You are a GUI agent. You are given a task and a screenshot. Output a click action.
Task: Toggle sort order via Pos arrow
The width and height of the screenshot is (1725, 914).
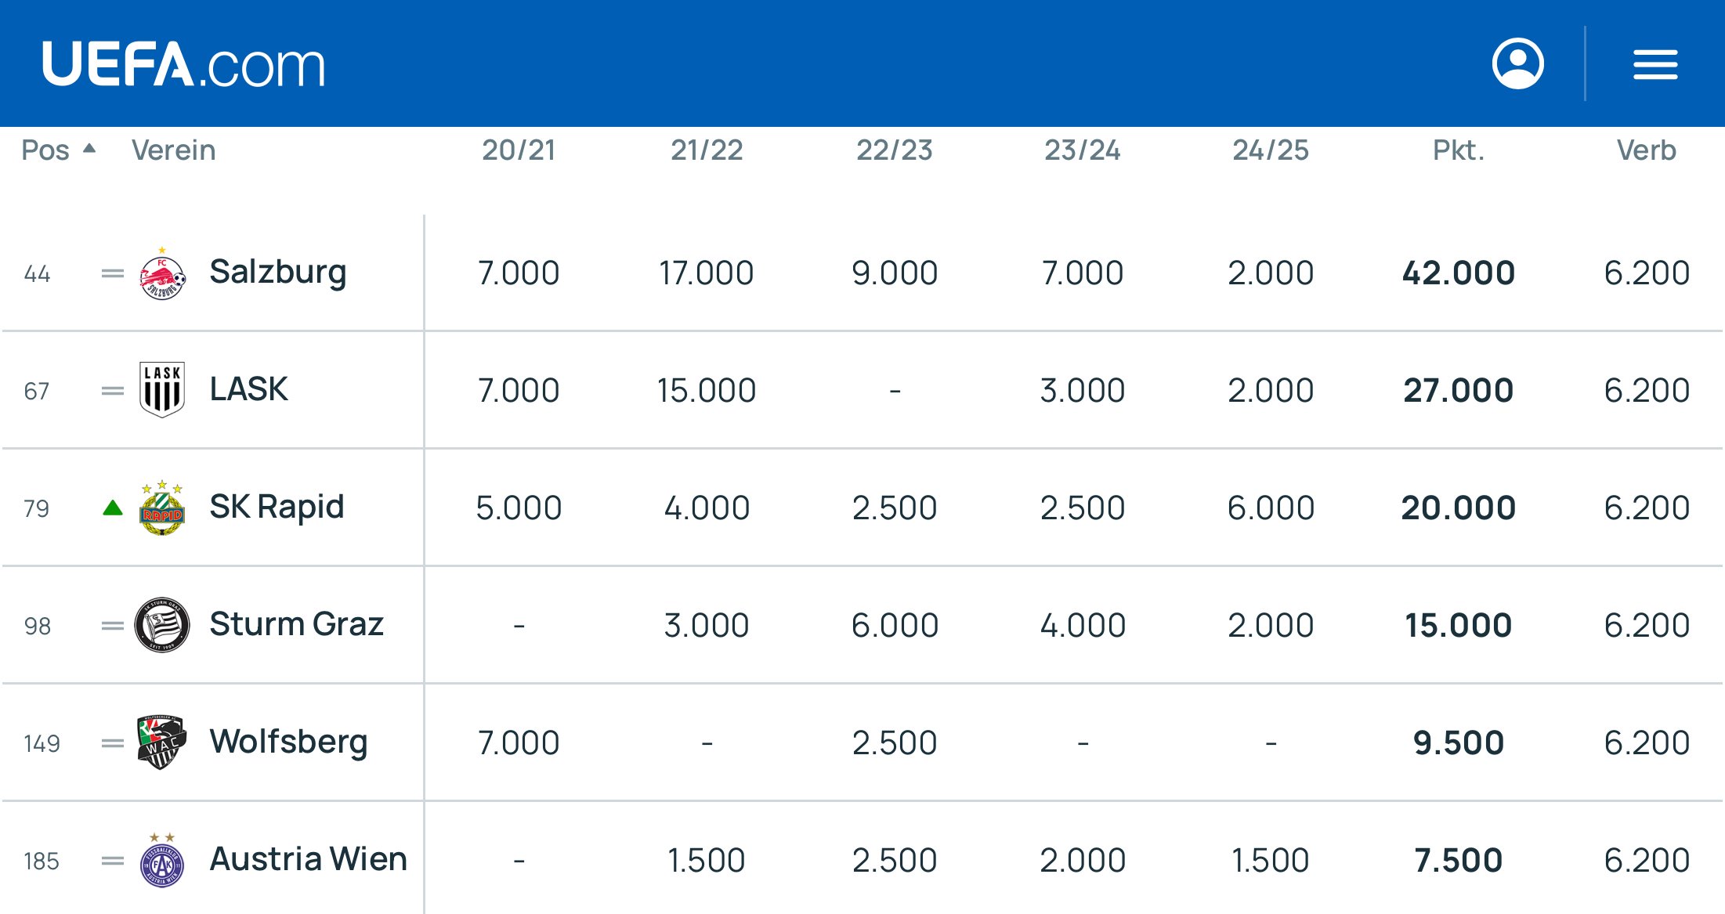[x=89, y=149]
